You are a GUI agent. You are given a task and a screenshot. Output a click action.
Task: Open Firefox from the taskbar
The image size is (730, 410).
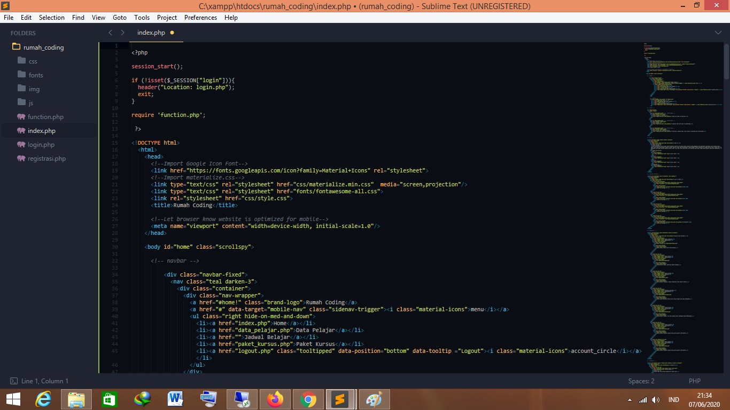[x=275, y=399]
